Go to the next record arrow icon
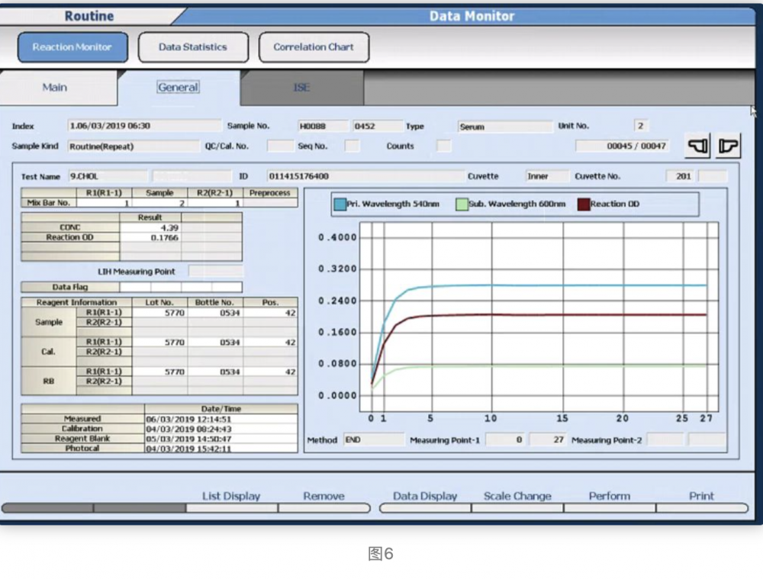 tap(728, 146)
